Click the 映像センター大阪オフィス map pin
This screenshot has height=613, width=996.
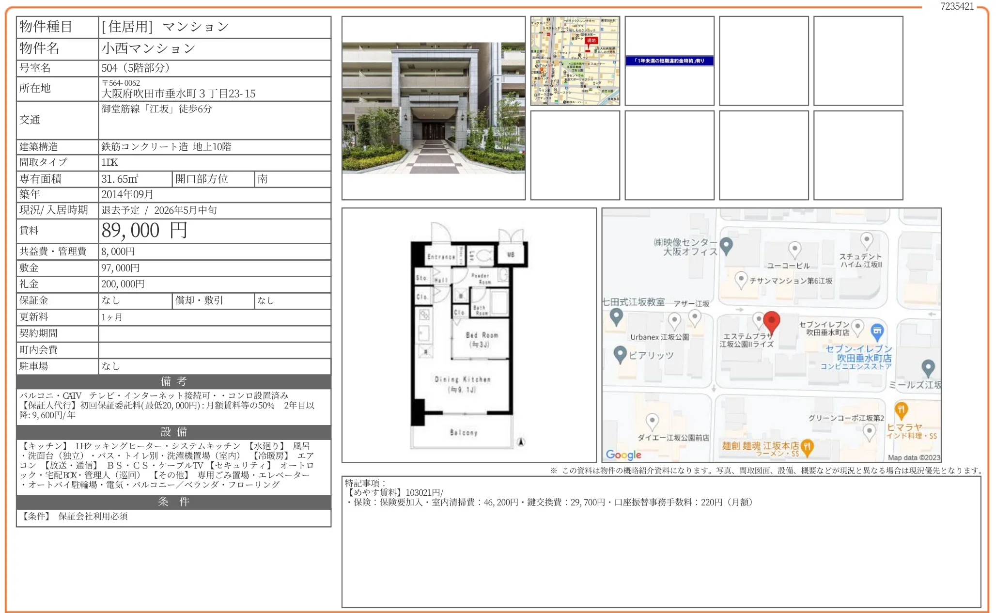[x=726, y=246]
